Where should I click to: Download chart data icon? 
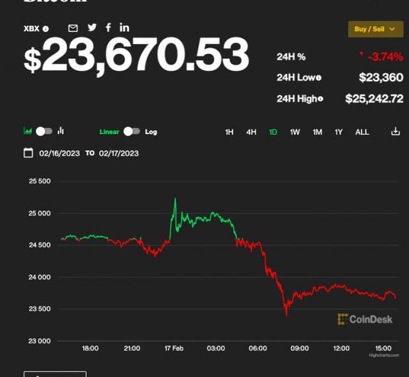click(395, 132)
